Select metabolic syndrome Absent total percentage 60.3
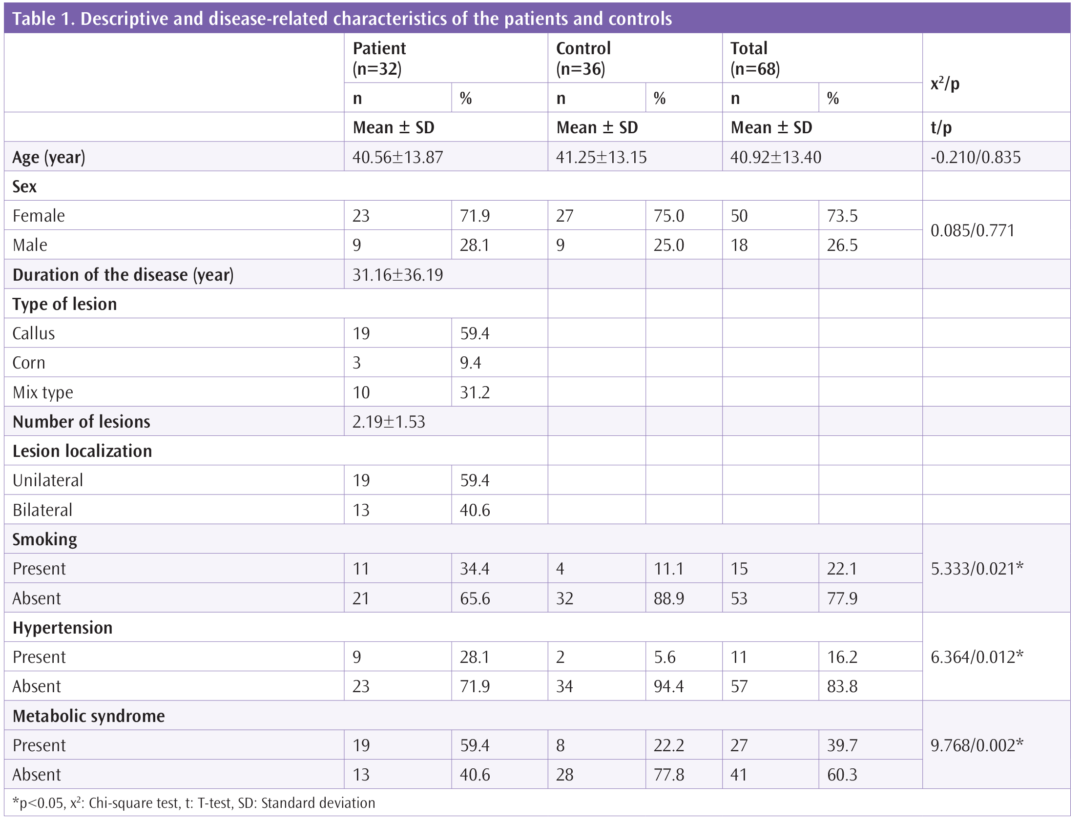 [x=842, y=775]
